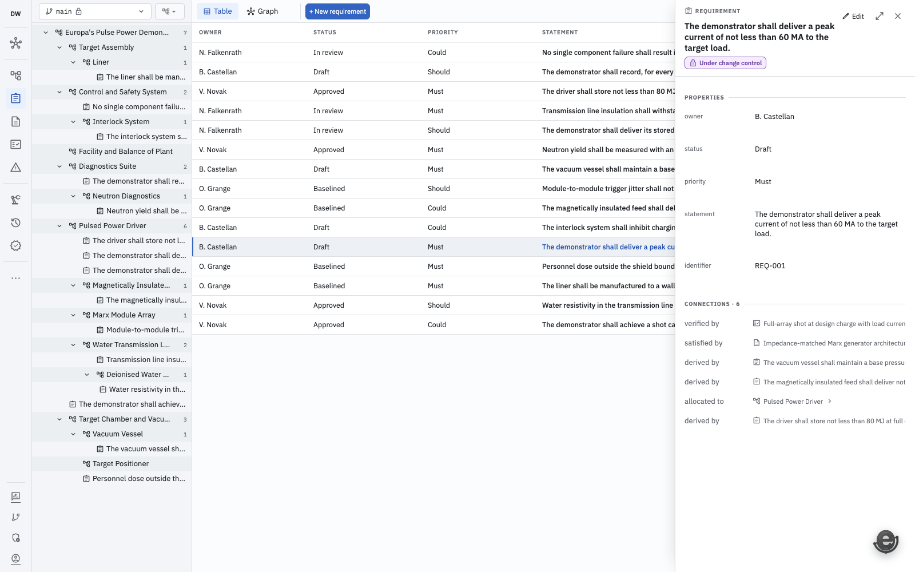Open the system hierarchy tree icon in the sidebar
Image resolution: width=915 pixels, height=572 pixels.
point(15,76)
